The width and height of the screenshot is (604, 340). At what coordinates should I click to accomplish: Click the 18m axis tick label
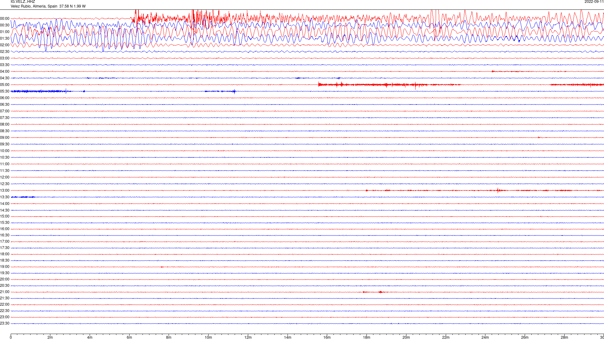point(366,337)
